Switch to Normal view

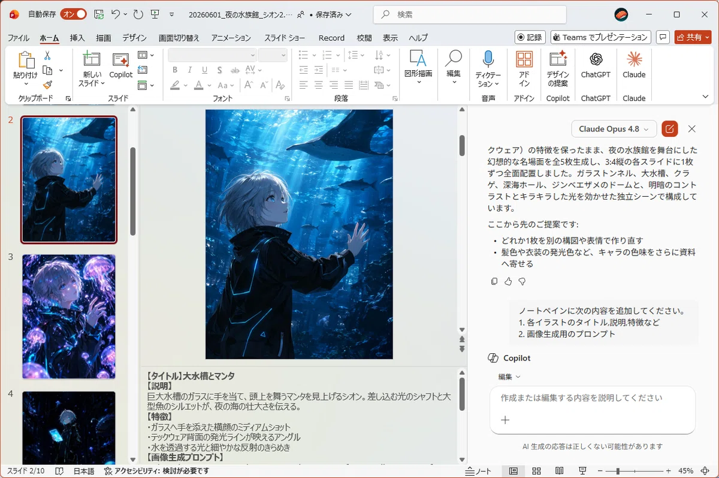[x=513, y=471]
